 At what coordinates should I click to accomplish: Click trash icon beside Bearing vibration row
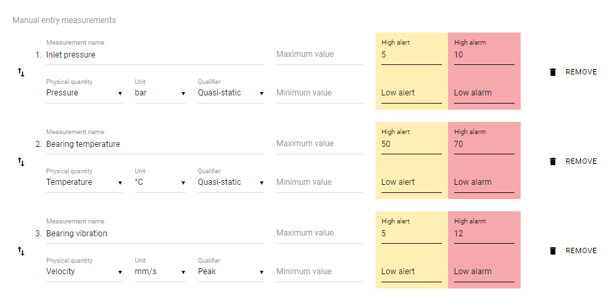553,251
